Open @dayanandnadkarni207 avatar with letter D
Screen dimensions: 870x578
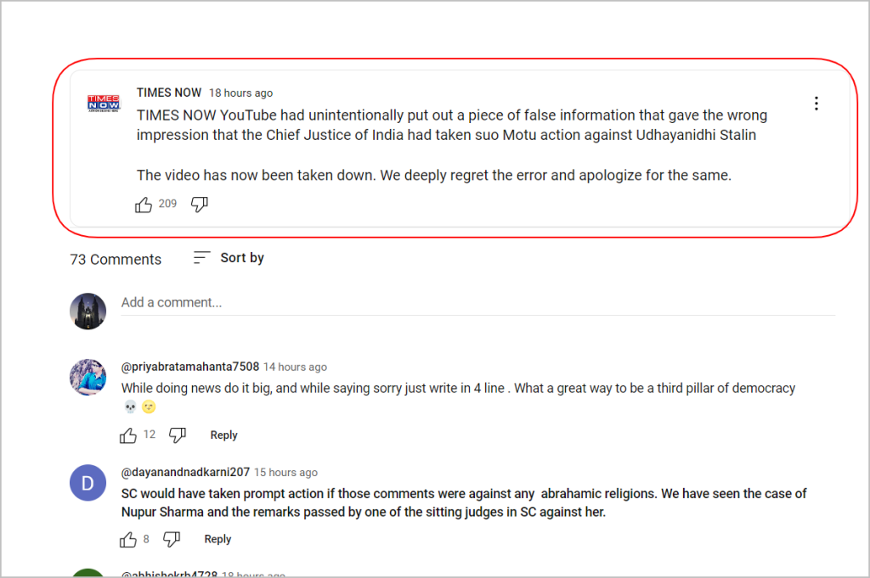point(88,483)
